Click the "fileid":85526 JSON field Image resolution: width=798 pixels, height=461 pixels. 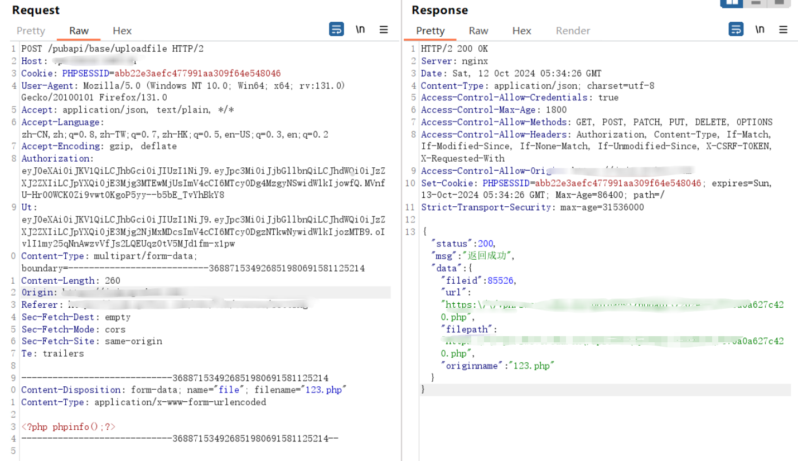[x=478, y=281]
